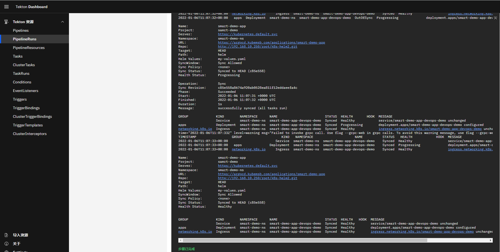Image resolution: width=500 pixels, height=252 pixels.
Task: Navigate to TriggerBindings
Action: [x=34, y=108]
